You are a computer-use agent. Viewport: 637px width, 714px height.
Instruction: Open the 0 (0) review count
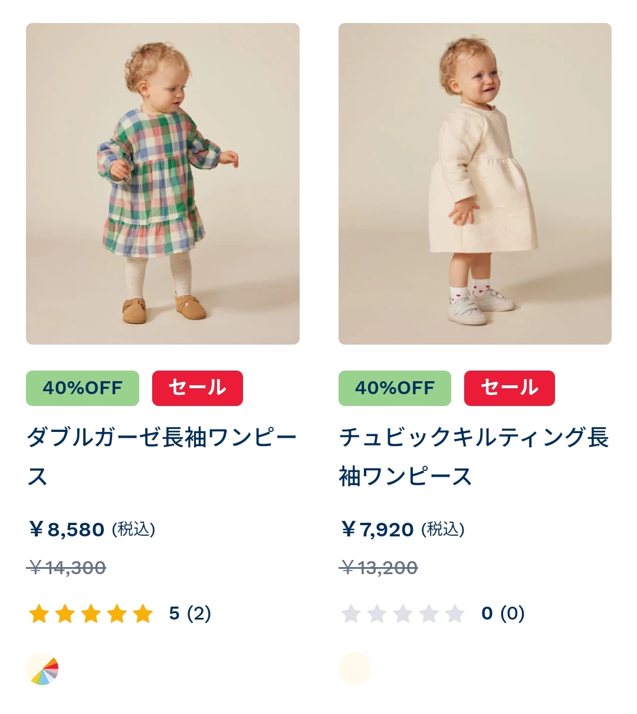click(x=503, y=614)
